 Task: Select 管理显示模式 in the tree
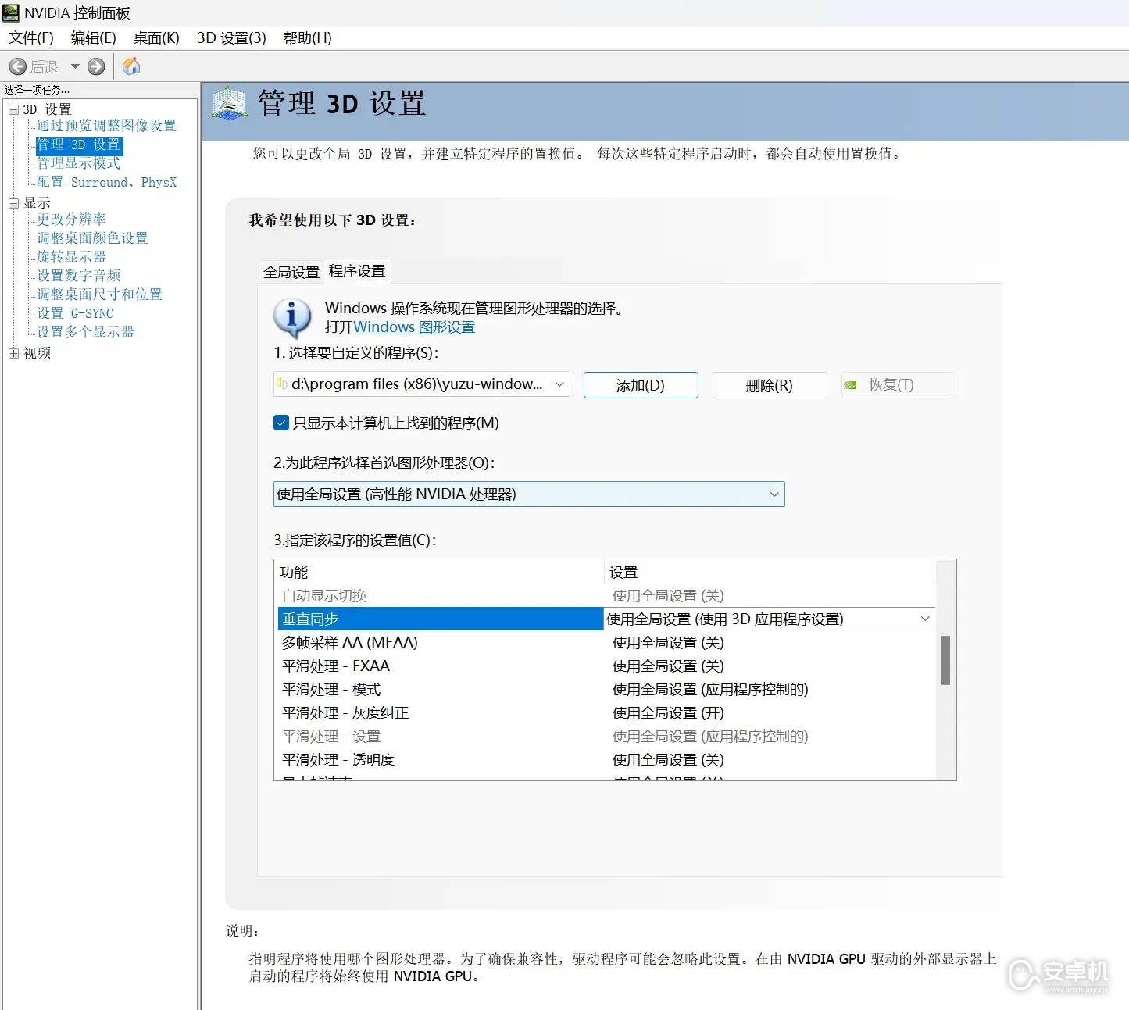[78, 163]
